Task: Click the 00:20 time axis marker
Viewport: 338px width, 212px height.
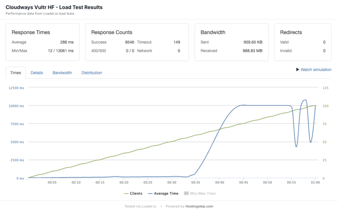Action: coord(124,183)
